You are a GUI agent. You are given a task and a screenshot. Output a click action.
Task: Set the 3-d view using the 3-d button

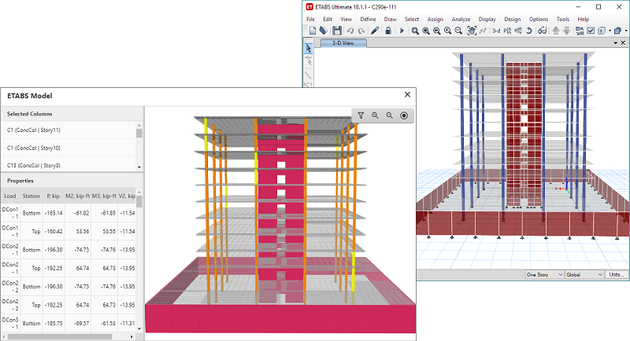coord(496,31)
